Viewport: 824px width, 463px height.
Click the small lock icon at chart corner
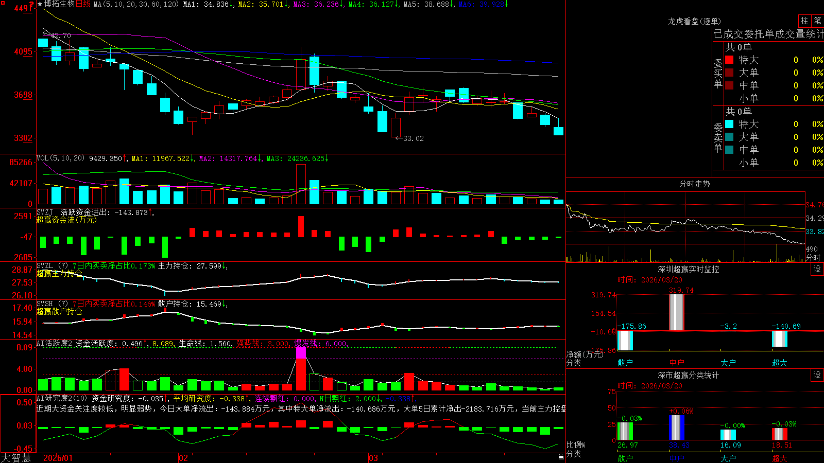click(561, 456)
